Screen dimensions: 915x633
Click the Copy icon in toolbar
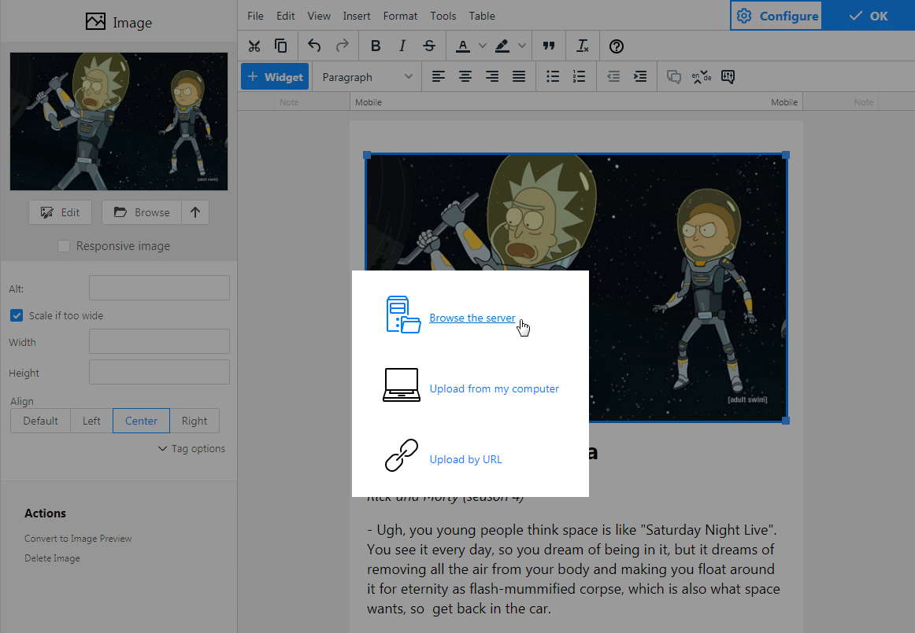[x=280, y=46]
